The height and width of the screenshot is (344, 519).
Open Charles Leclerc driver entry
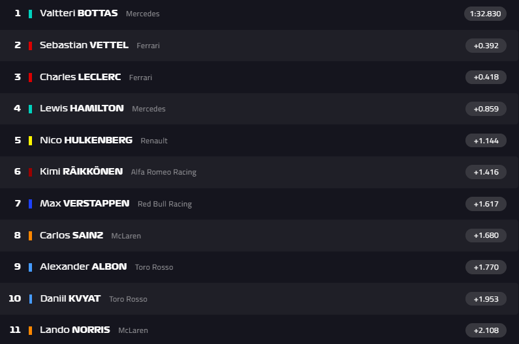(80, 77)
